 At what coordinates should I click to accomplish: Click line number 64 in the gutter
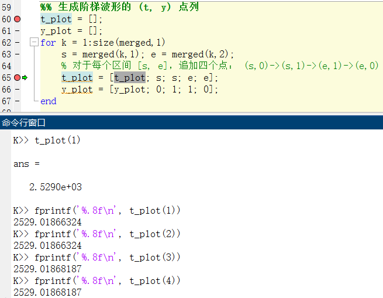6,66
